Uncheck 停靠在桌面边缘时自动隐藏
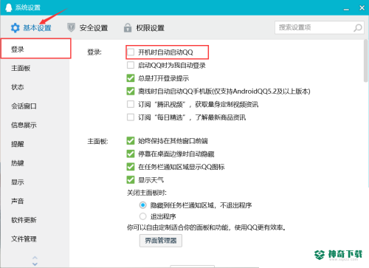This screenshot has height=268, width=369. click(131, 154)
